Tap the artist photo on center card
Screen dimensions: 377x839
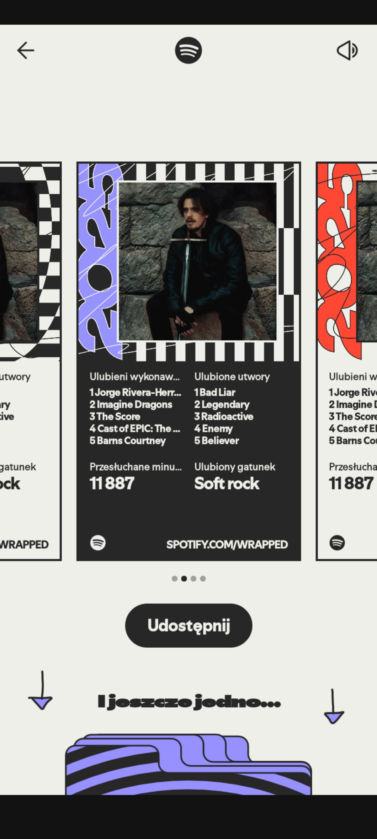pyautogui.click(x=197, y=261)
